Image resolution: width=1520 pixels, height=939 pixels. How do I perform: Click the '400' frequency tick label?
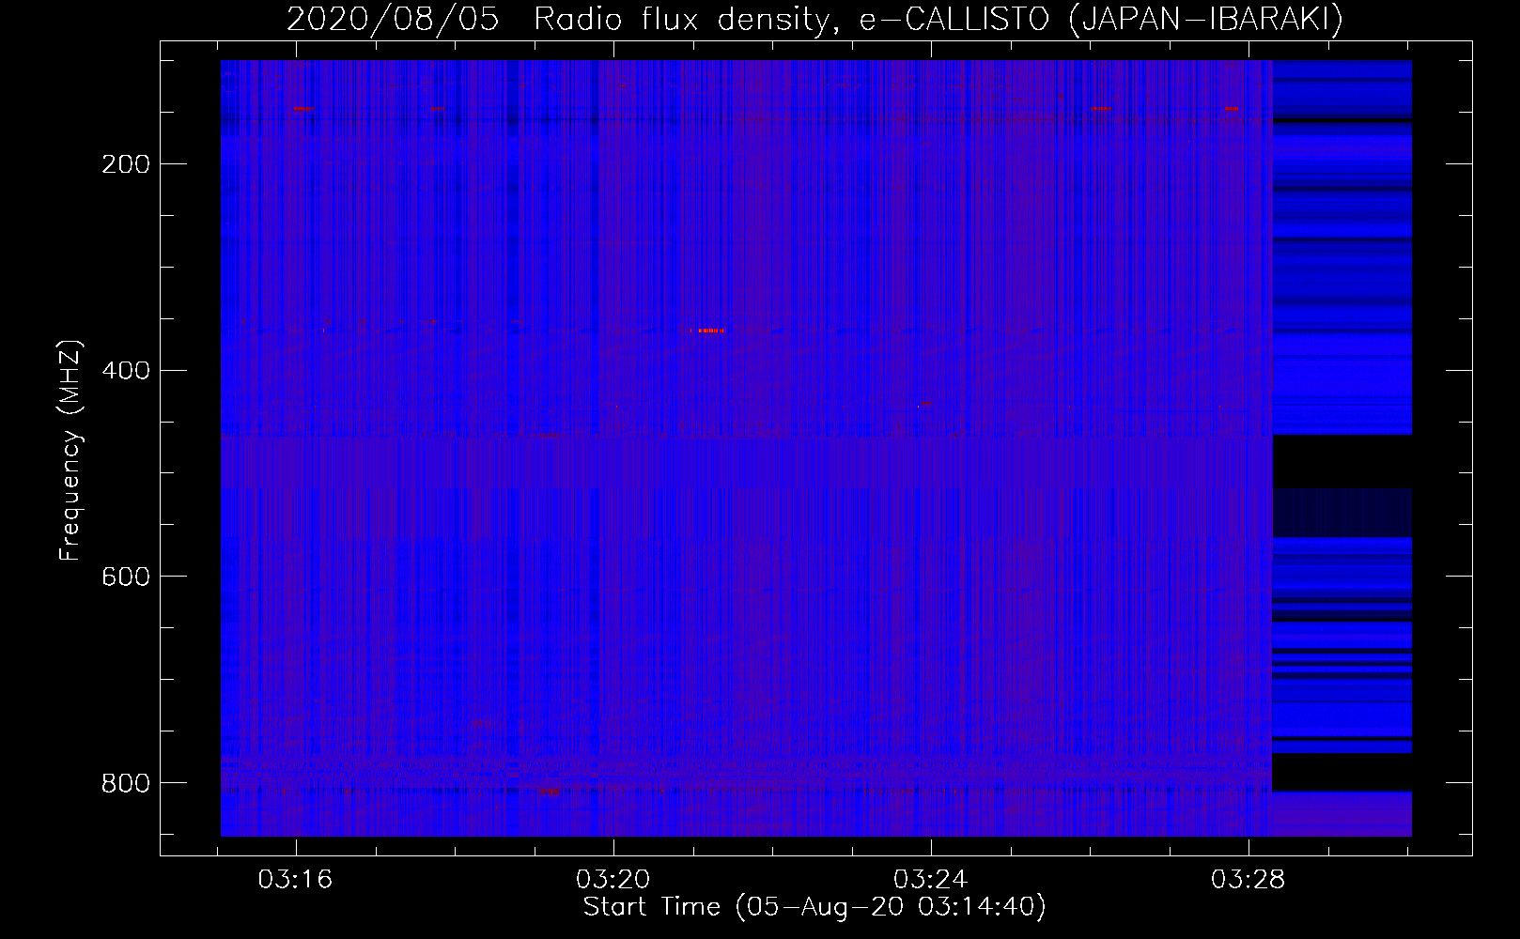click(126, 370)
